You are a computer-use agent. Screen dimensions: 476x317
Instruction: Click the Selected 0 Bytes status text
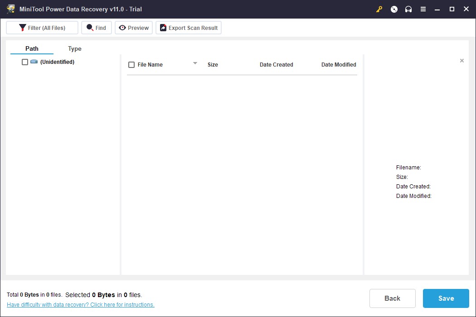[103, 295]
